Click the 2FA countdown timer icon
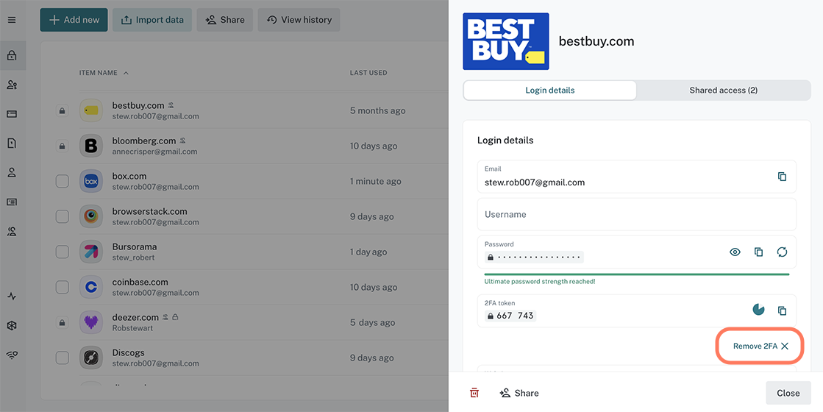 pos(758,310)
